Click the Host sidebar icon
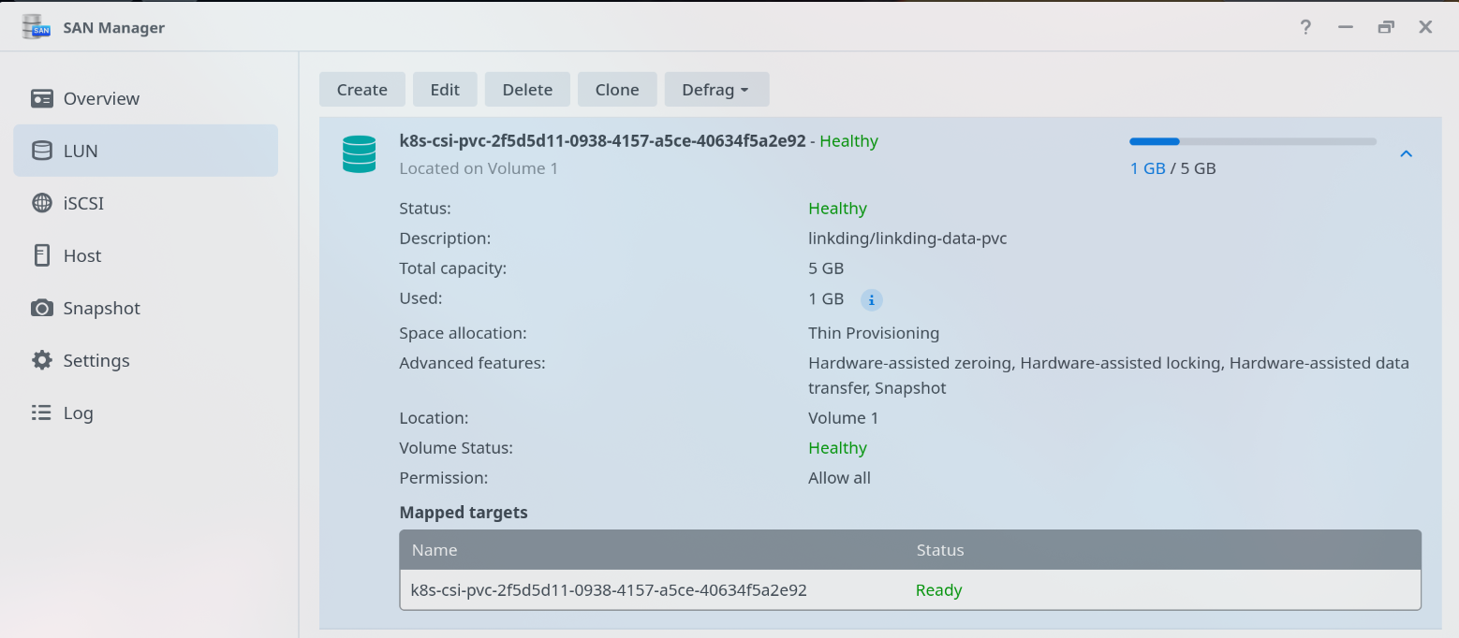This screenshot has width=1459, height=638. coord(41,255)
